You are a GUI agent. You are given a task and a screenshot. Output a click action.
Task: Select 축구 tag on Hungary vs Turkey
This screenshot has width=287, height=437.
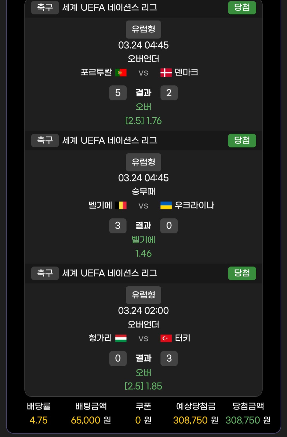click(45, 273)
